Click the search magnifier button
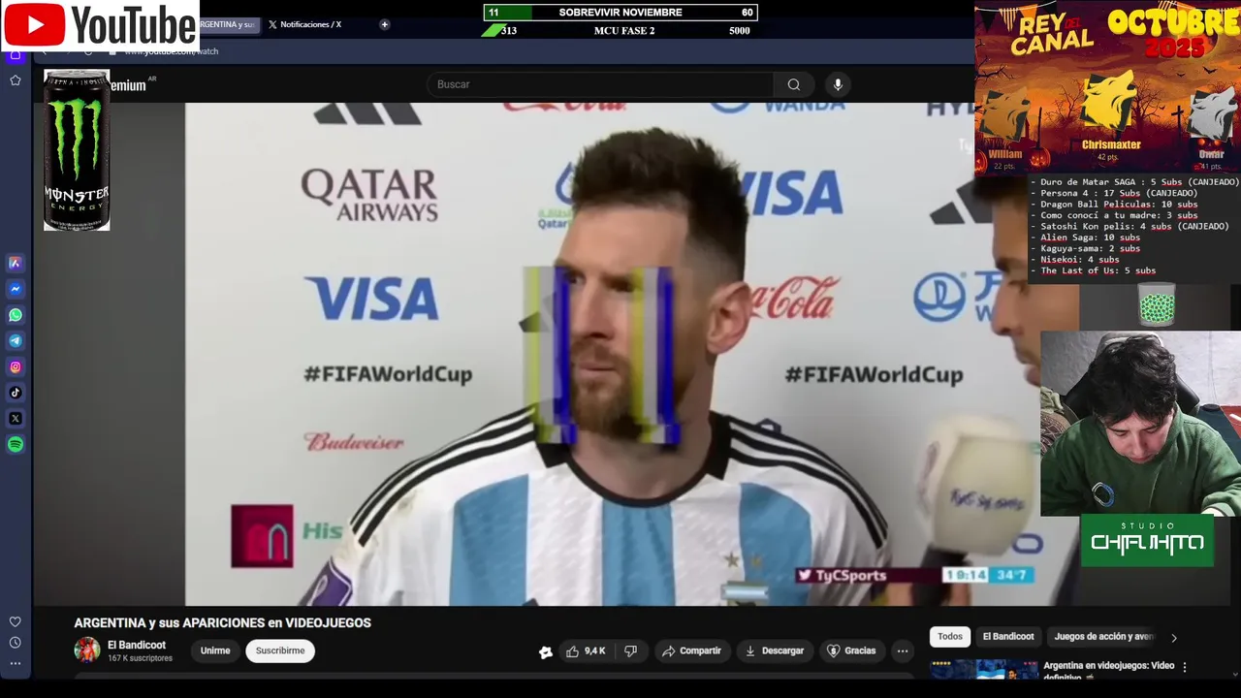The image size is (1241, 698). click(x=794, y=84)
